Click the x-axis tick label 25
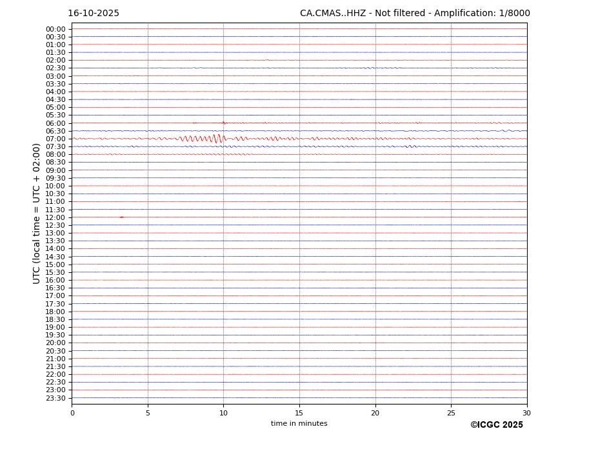 click(451, 413)
